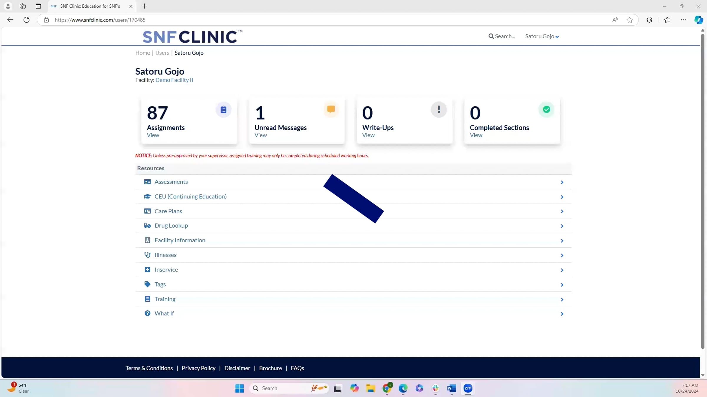This screenshot has width=707, height=397.
Task: Click the Completed Sections checkmark icon
Action: pos(546,109)
